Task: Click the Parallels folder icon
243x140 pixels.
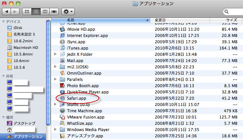Action: [62, 79]
